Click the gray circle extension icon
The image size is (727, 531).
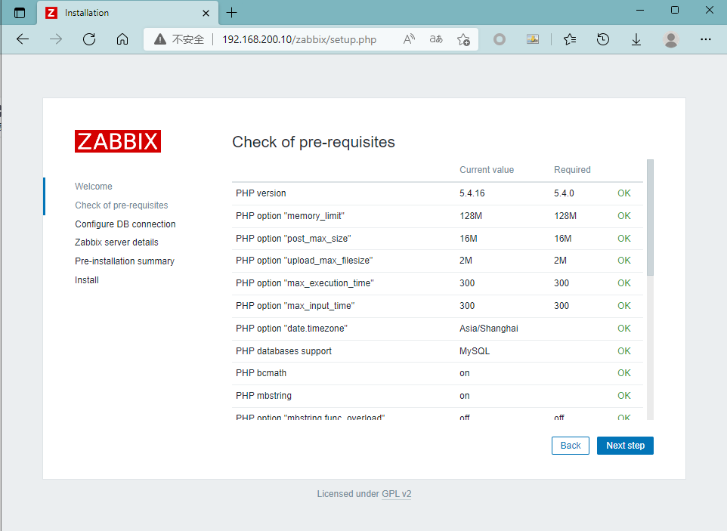[500, 39]
